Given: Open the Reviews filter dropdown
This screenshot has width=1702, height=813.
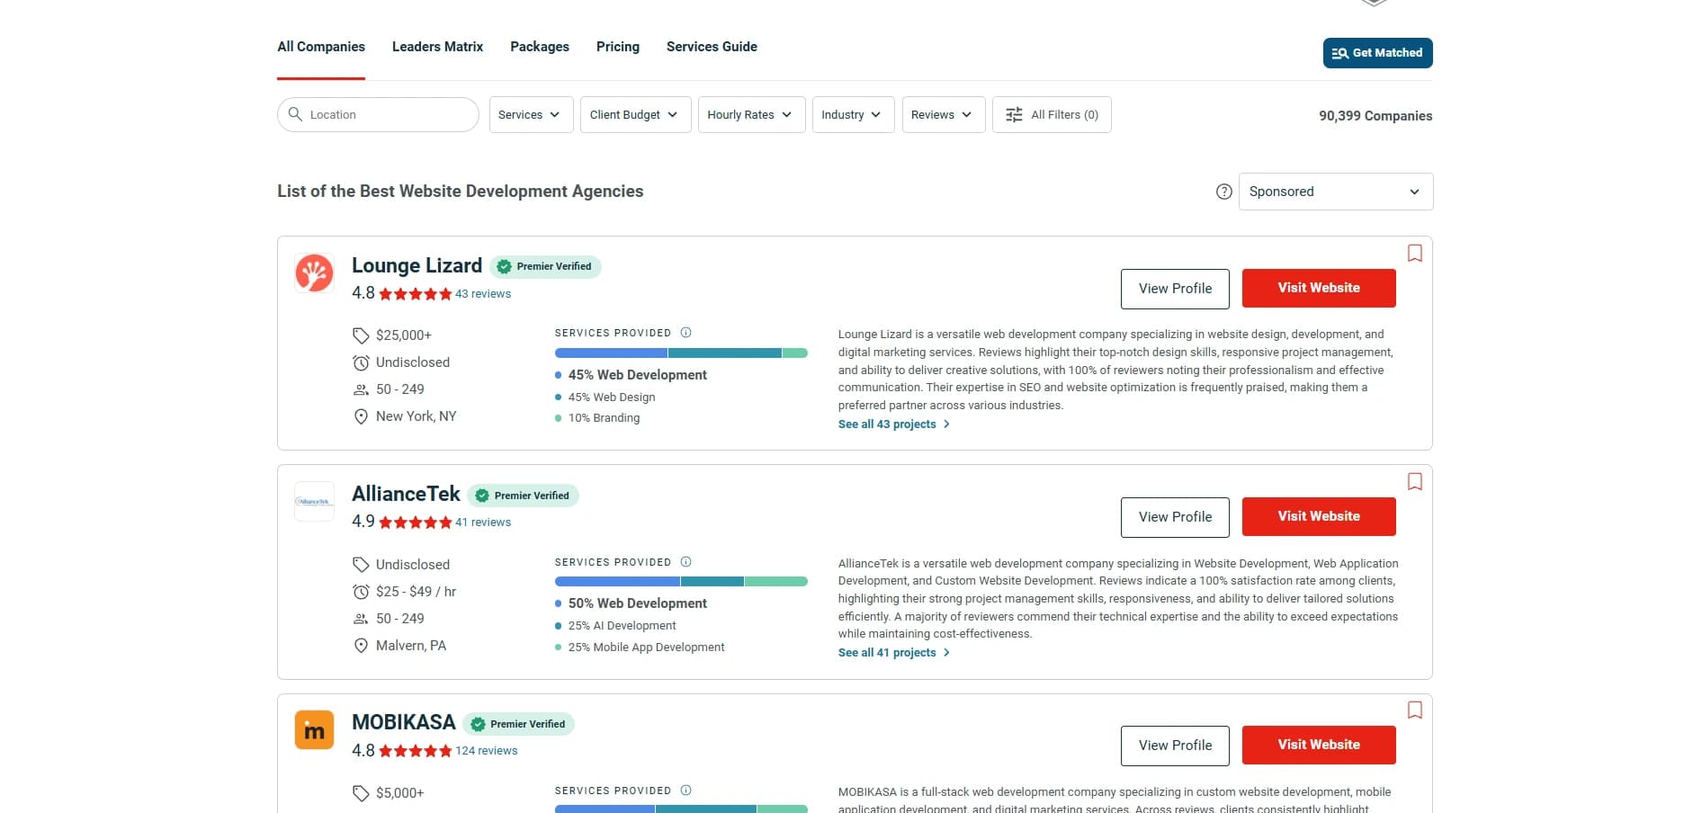Looking at the screenshot, I should (x=944, y=115).
